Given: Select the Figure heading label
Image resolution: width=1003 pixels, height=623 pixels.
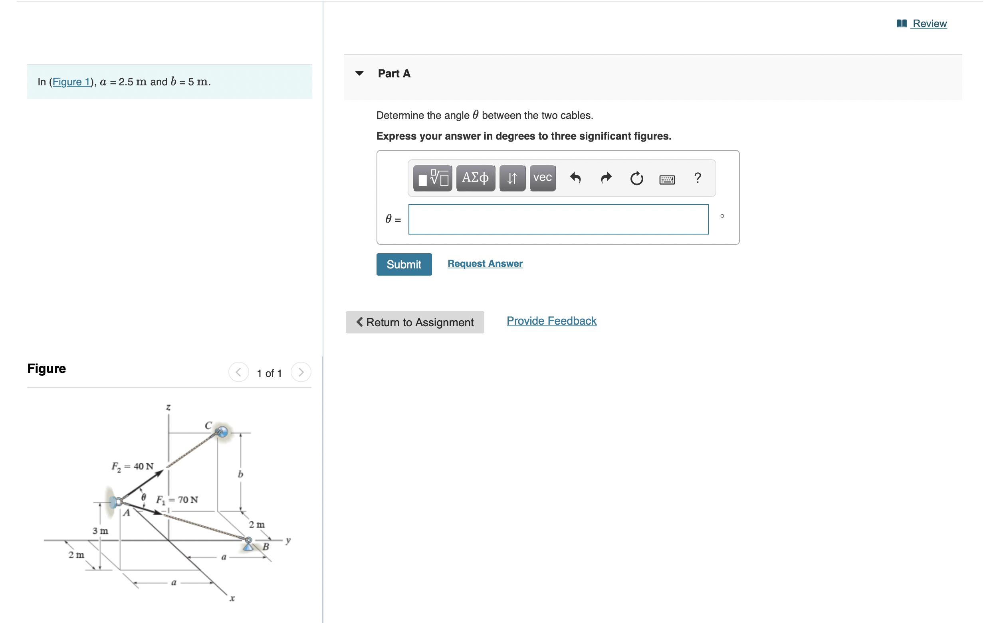Looking at the screenshot, I should [x=46, y=369].
